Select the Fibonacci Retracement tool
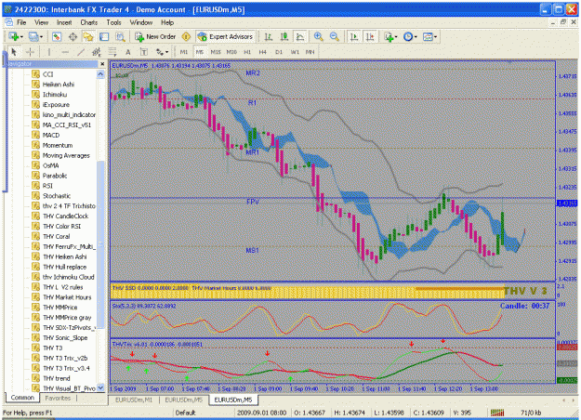This screenshot has width=581, height=420. click(x=112, y=52)
